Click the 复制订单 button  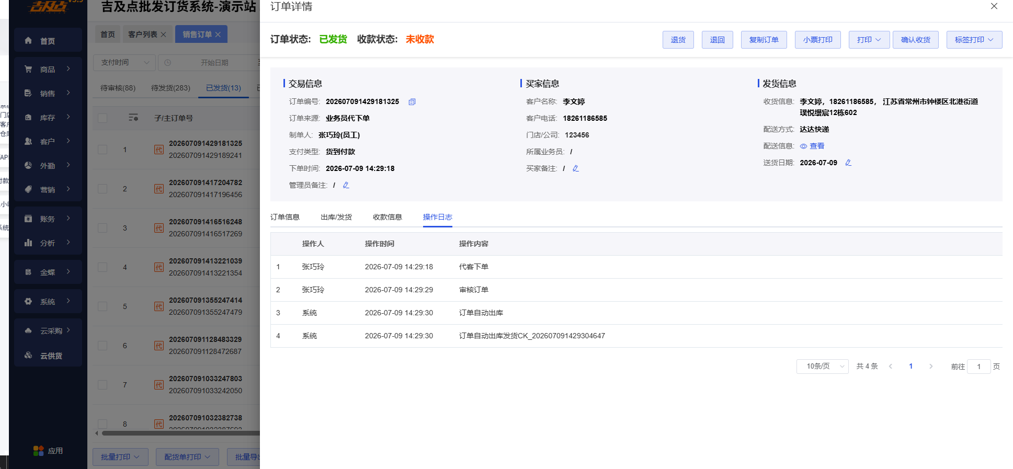(764, 40)
